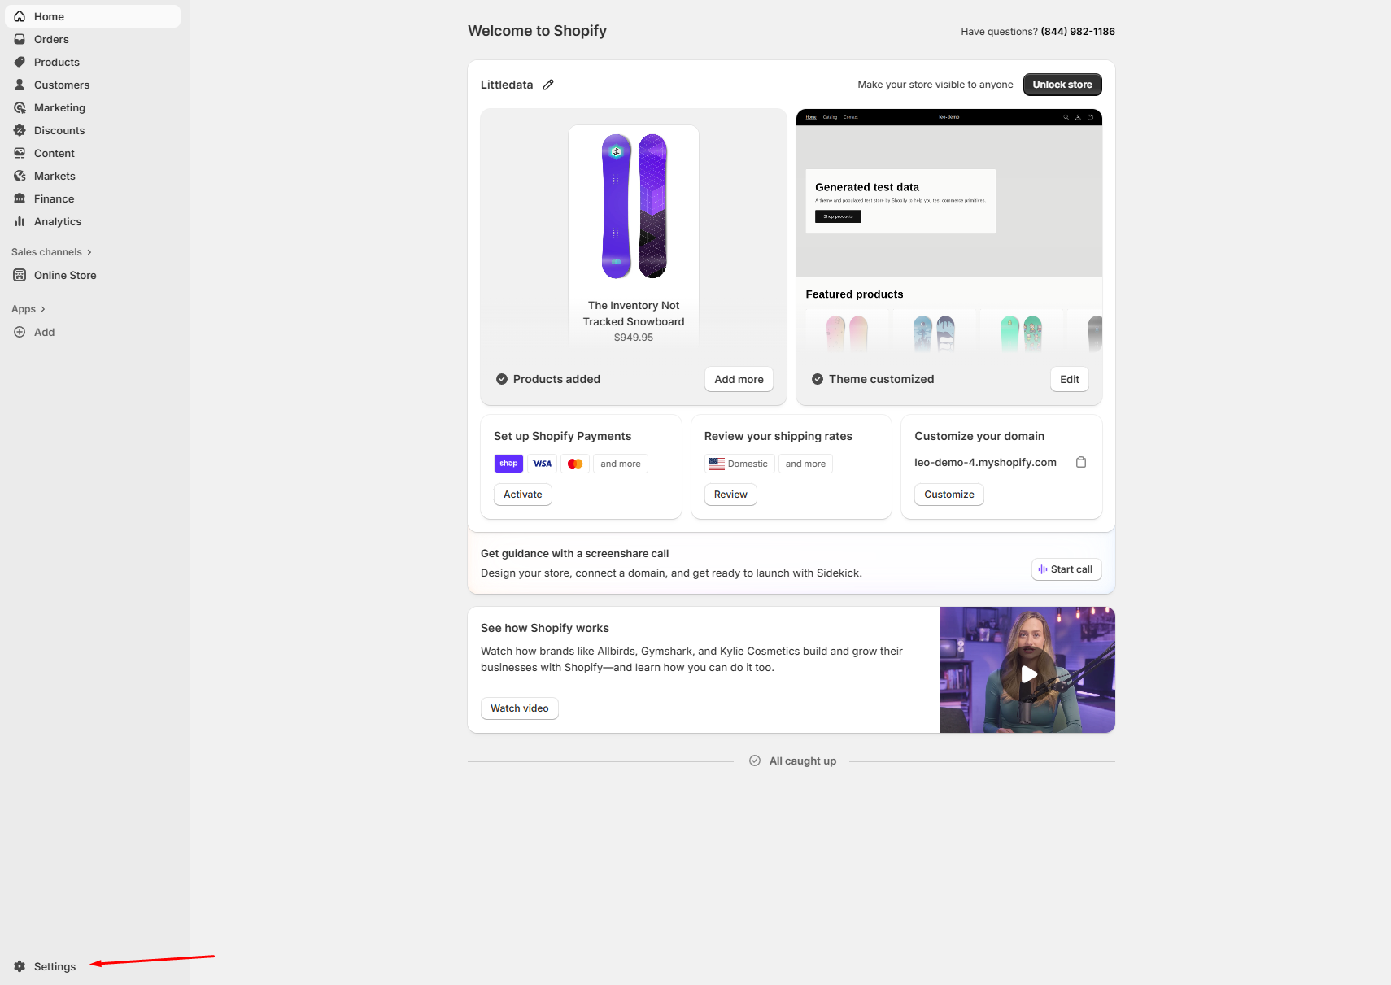Image resolution: width=1391 pixels, height=985 pixels.
Task: Play the See how Shopify works video
Action: tap(1028, 674)
